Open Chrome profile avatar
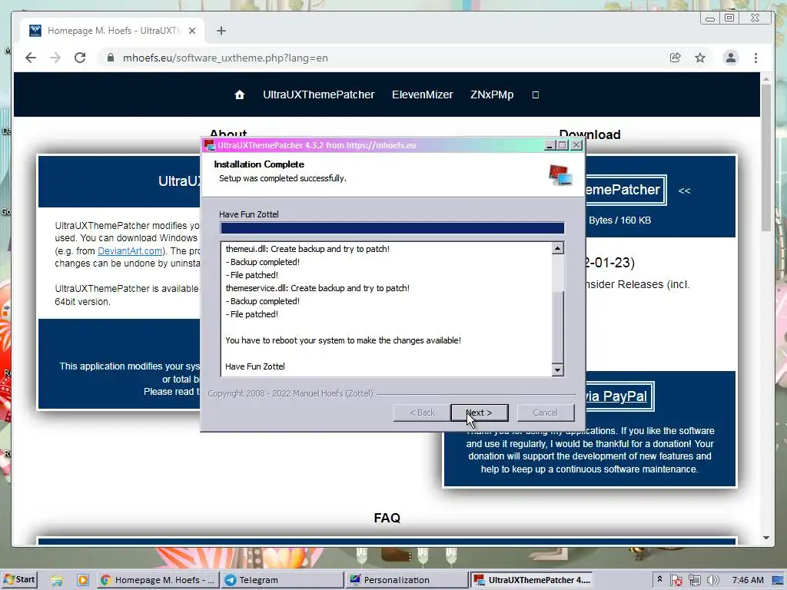 click(731, 58)
